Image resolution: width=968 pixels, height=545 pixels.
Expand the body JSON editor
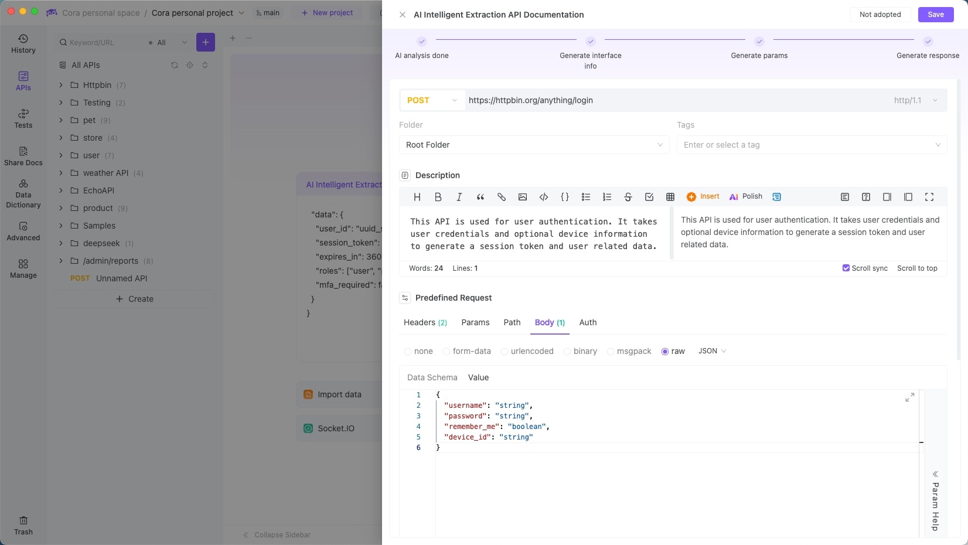tap(910, 397)
